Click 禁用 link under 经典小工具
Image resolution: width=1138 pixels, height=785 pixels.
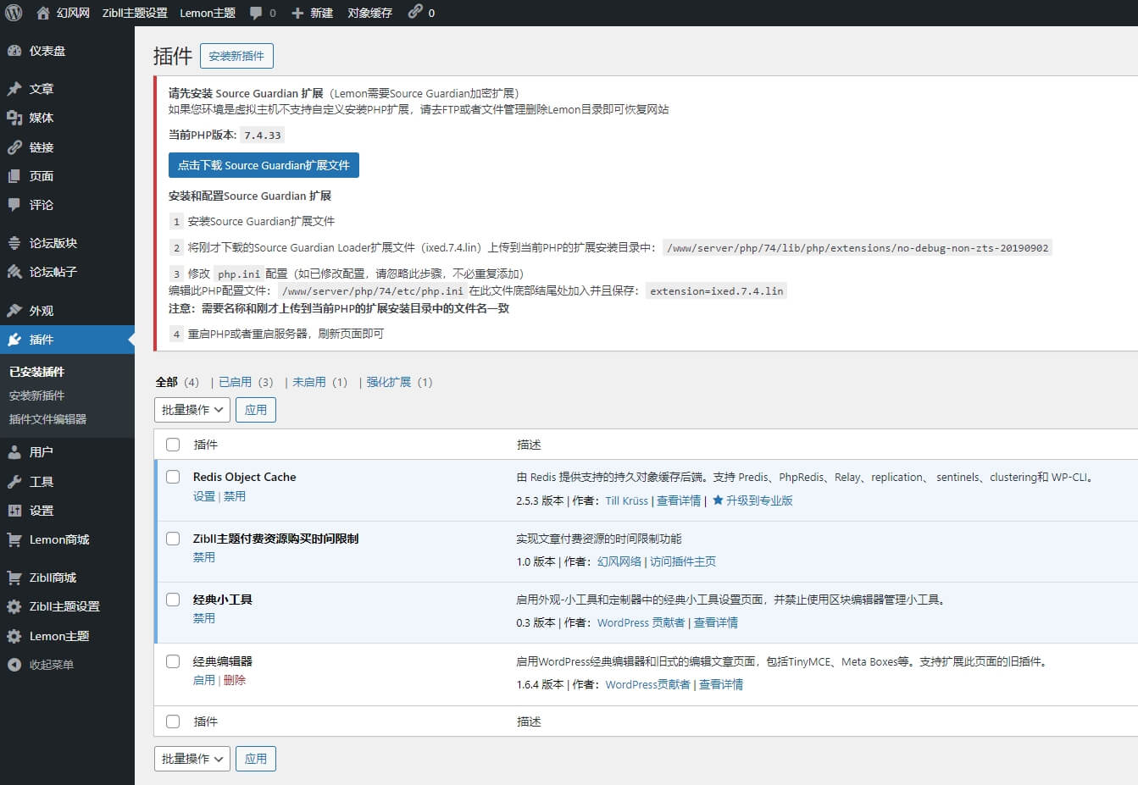point(204,618)
